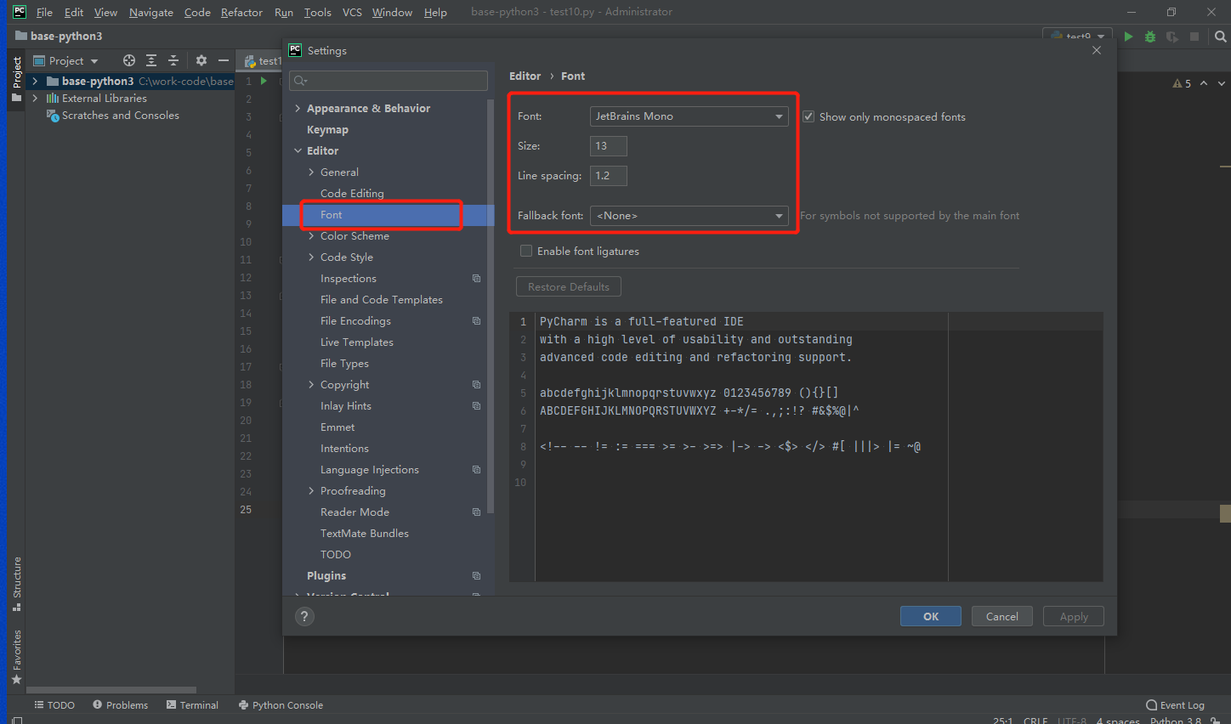This screenshot has height=724, width=1231.
Task: Click the Debug bug icon
Action: click(x=1150, y=37)
